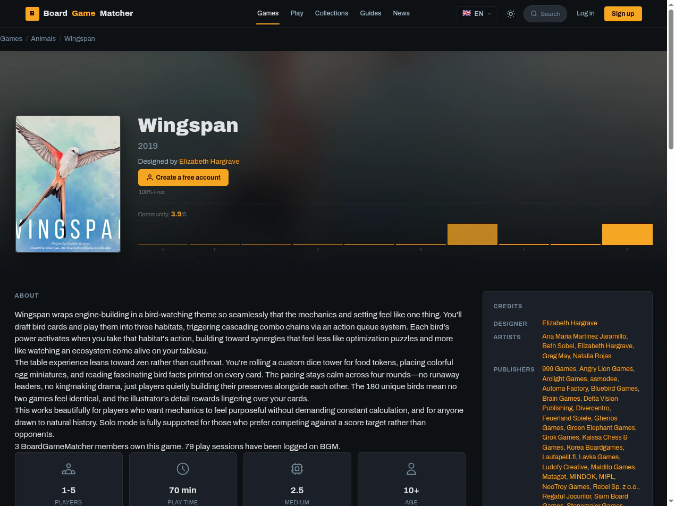The width and height of the screenshot is (675, 506).
Task: Open publisher Arclight Games
Action: click(564, 379)
